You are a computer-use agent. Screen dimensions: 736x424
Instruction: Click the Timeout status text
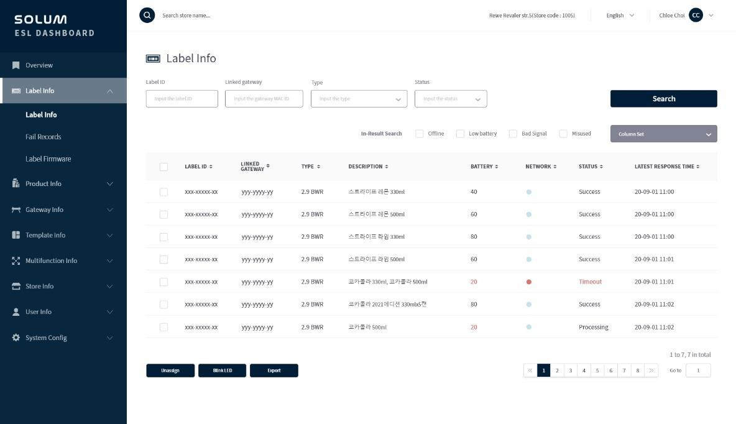(x=590, y=282)
